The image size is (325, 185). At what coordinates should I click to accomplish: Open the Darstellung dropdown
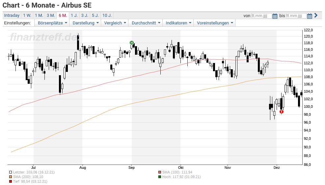coord(86,23)
